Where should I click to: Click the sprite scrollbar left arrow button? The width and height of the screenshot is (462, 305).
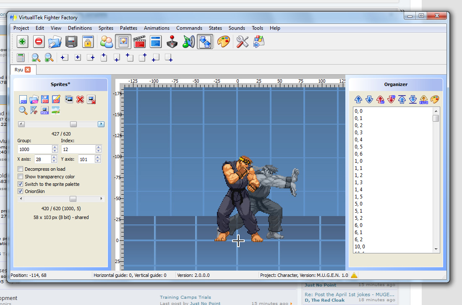21,124
